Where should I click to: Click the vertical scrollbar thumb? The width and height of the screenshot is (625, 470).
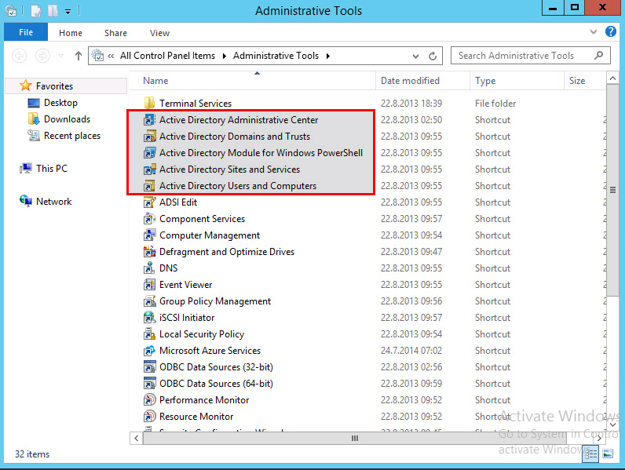pos(612,190)
